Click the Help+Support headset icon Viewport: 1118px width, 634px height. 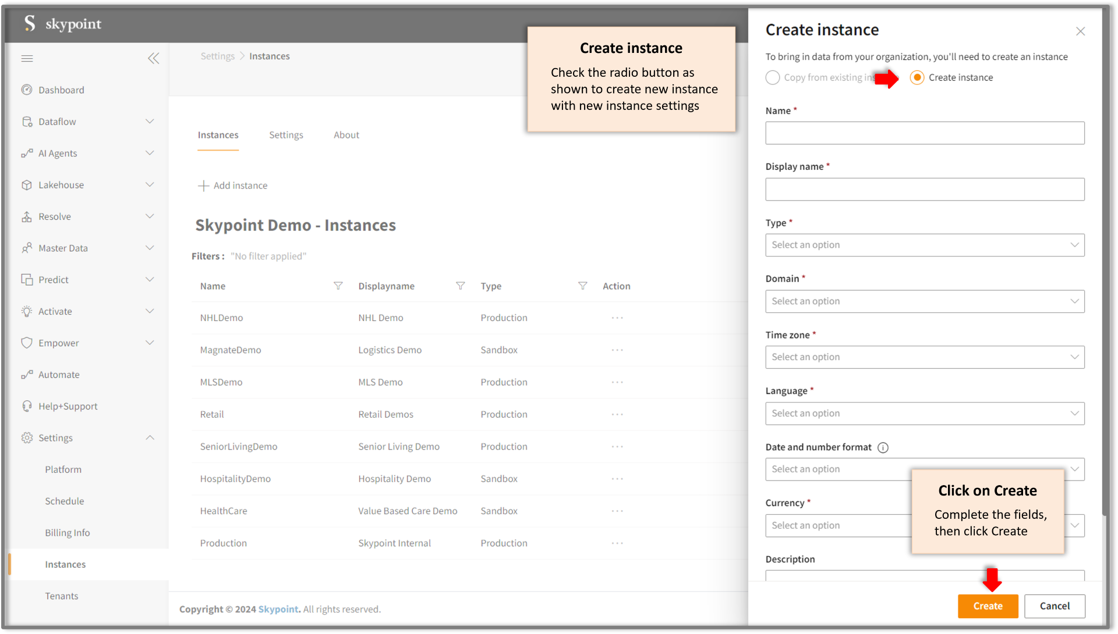click(27, 407)
